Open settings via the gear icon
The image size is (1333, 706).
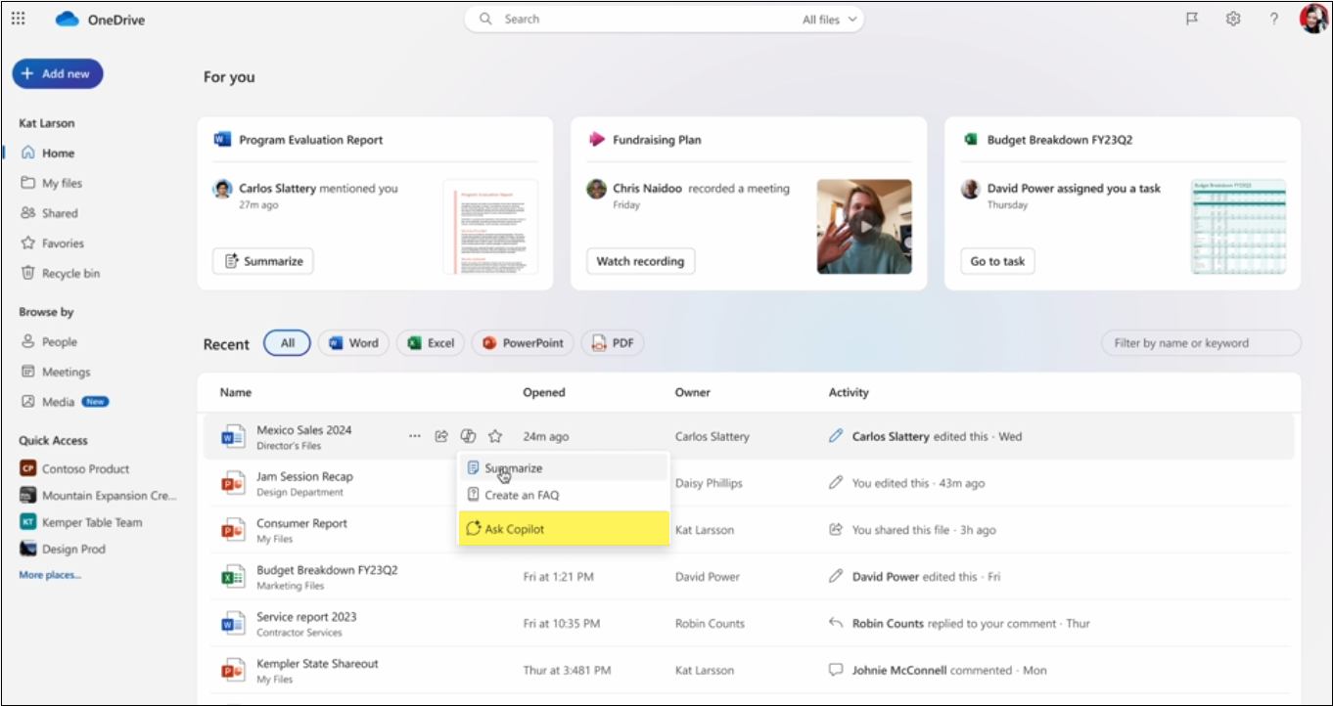[1232, 18]
